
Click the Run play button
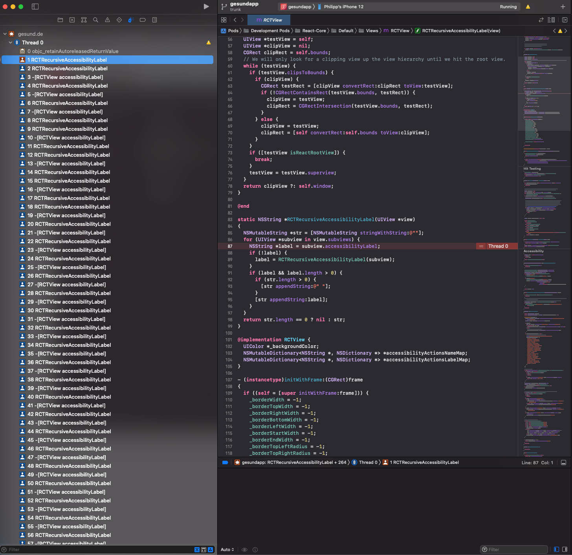206,7
